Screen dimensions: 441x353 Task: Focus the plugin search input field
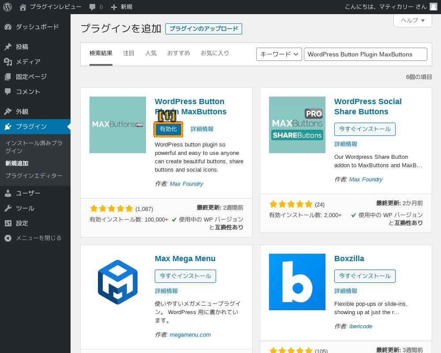(x=366, y=54)
